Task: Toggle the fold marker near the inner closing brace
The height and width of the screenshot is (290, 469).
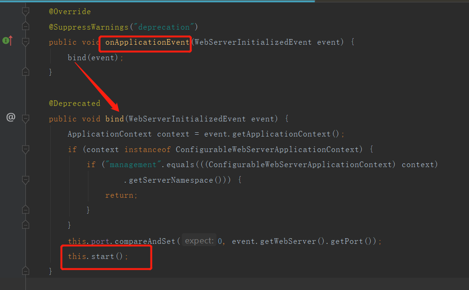Action: coord(25,209)
